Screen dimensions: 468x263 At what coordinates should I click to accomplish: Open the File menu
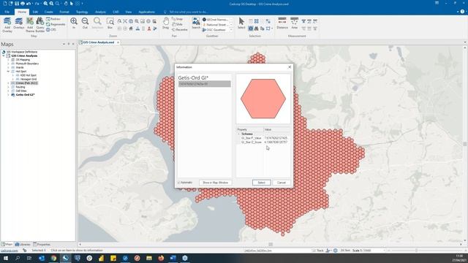pos(7,12)
